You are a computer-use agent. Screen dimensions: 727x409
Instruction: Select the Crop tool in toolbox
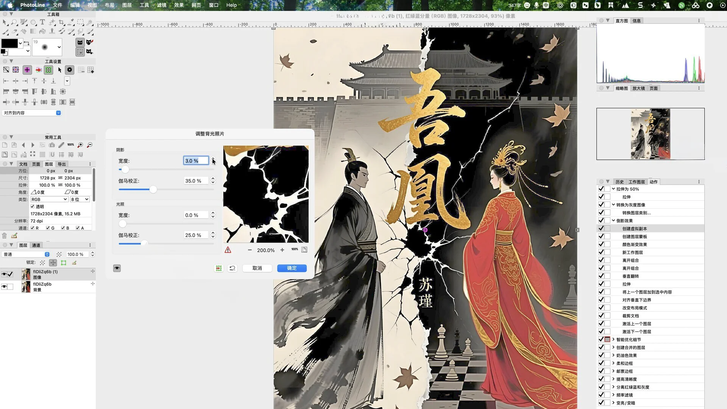tap(61, 22)
